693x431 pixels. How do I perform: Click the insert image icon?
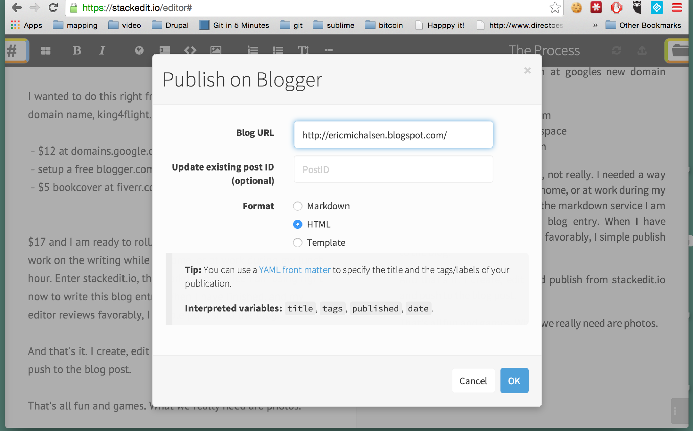[x=216, y=50]
